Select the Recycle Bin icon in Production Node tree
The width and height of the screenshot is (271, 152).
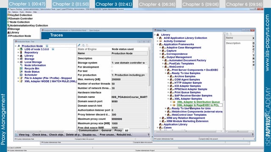[x=21, y=68]
